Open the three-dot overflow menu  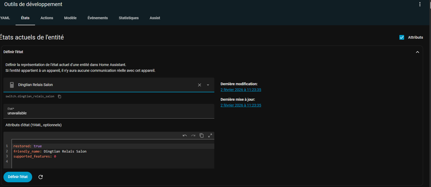click(x=420, y=4)
